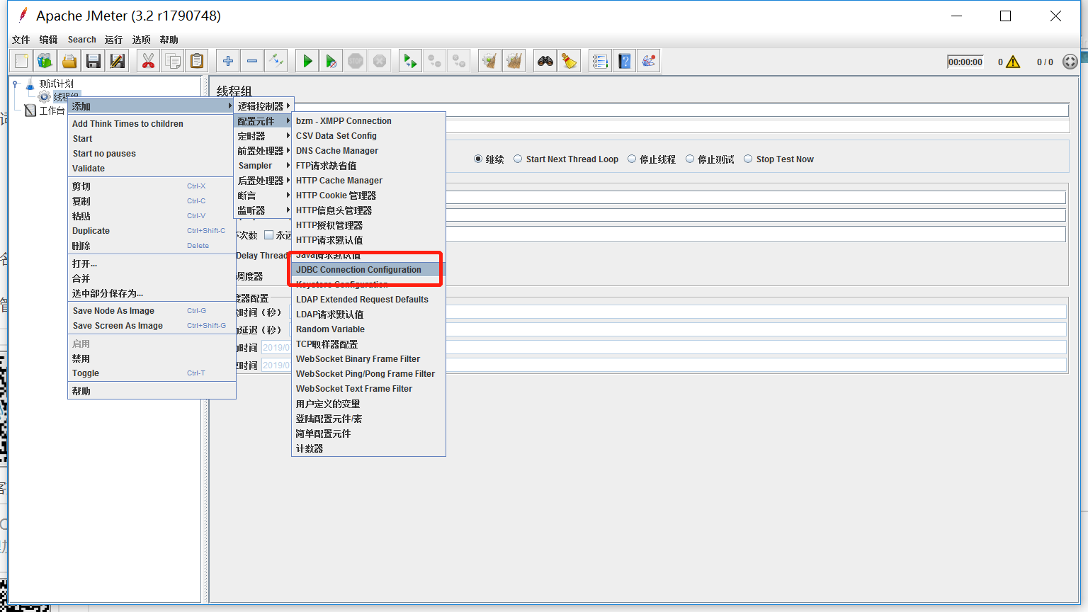Choose CSV Data Set Config

pos(368,136)
